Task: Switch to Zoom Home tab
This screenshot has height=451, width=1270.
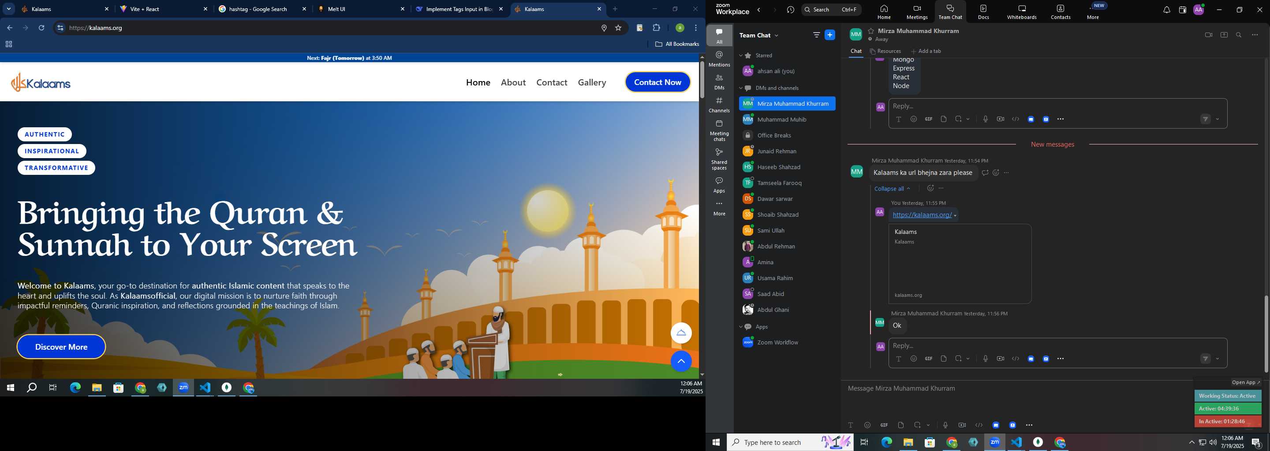Action: (884, 12)
